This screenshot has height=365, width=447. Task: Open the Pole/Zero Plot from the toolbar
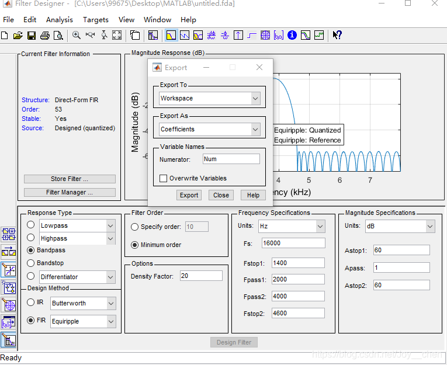[x=265, y=35]
